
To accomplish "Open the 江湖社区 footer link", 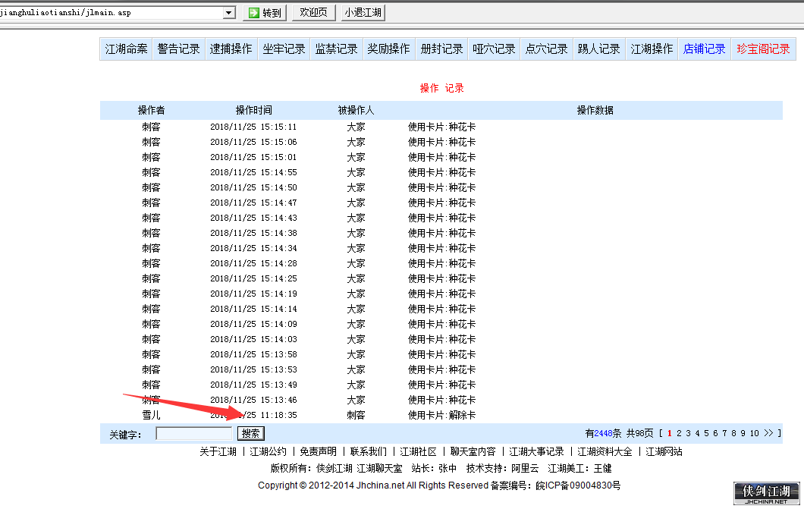I will [x=419, y=451].
